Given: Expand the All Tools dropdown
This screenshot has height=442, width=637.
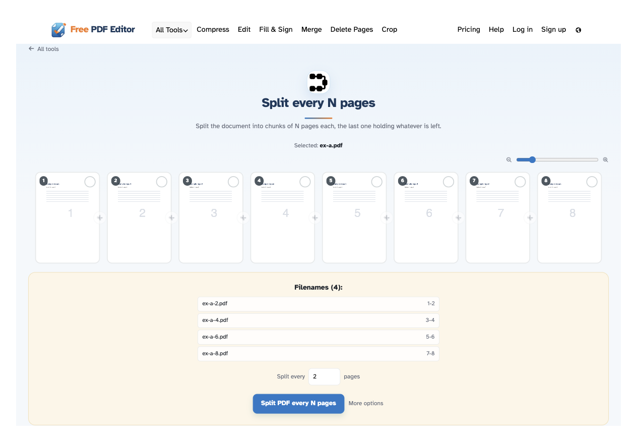Looking at the screenshot, I should 172,30.
